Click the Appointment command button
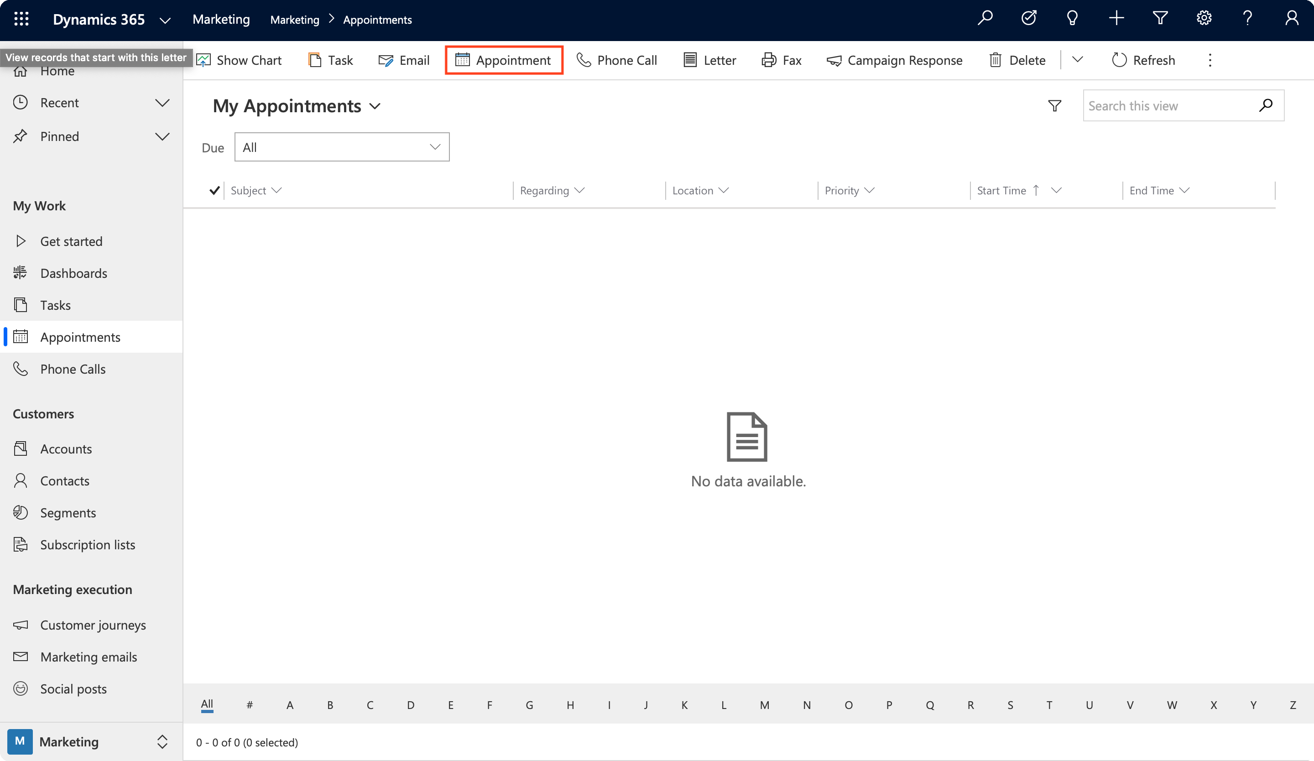The width and height of the screenshot is (1314, 761). coord(504,60)
